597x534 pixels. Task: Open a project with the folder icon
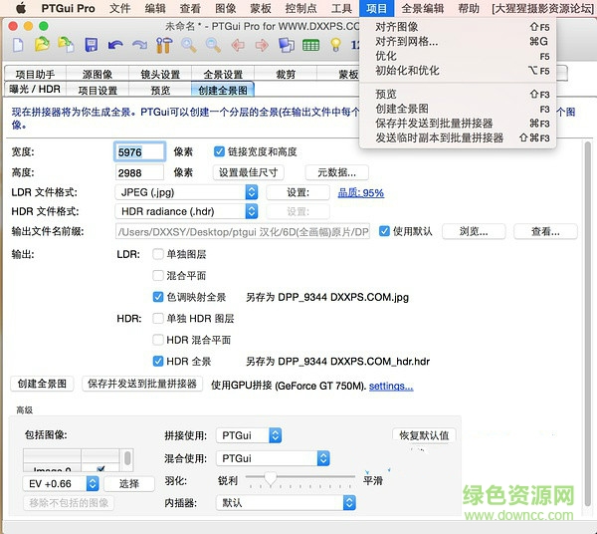pyautogui.click(x=42, y=45)
